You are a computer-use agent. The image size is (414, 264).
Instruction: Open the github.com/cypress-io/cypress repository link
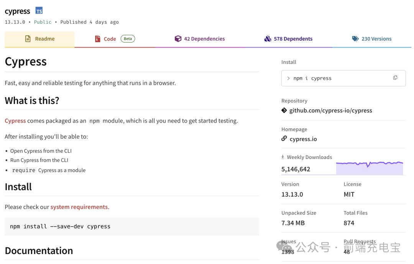click(330, 110)
